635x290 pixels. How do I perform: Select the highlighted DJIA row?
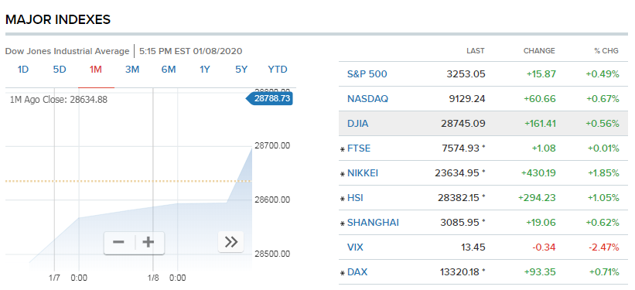pos(483,124)
